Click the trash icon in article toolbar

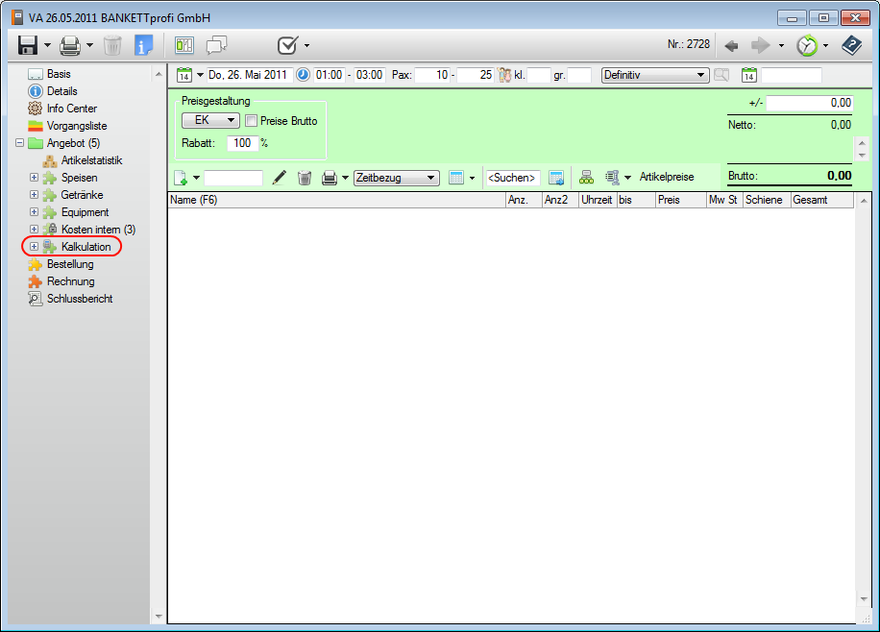tap(305, 178)
